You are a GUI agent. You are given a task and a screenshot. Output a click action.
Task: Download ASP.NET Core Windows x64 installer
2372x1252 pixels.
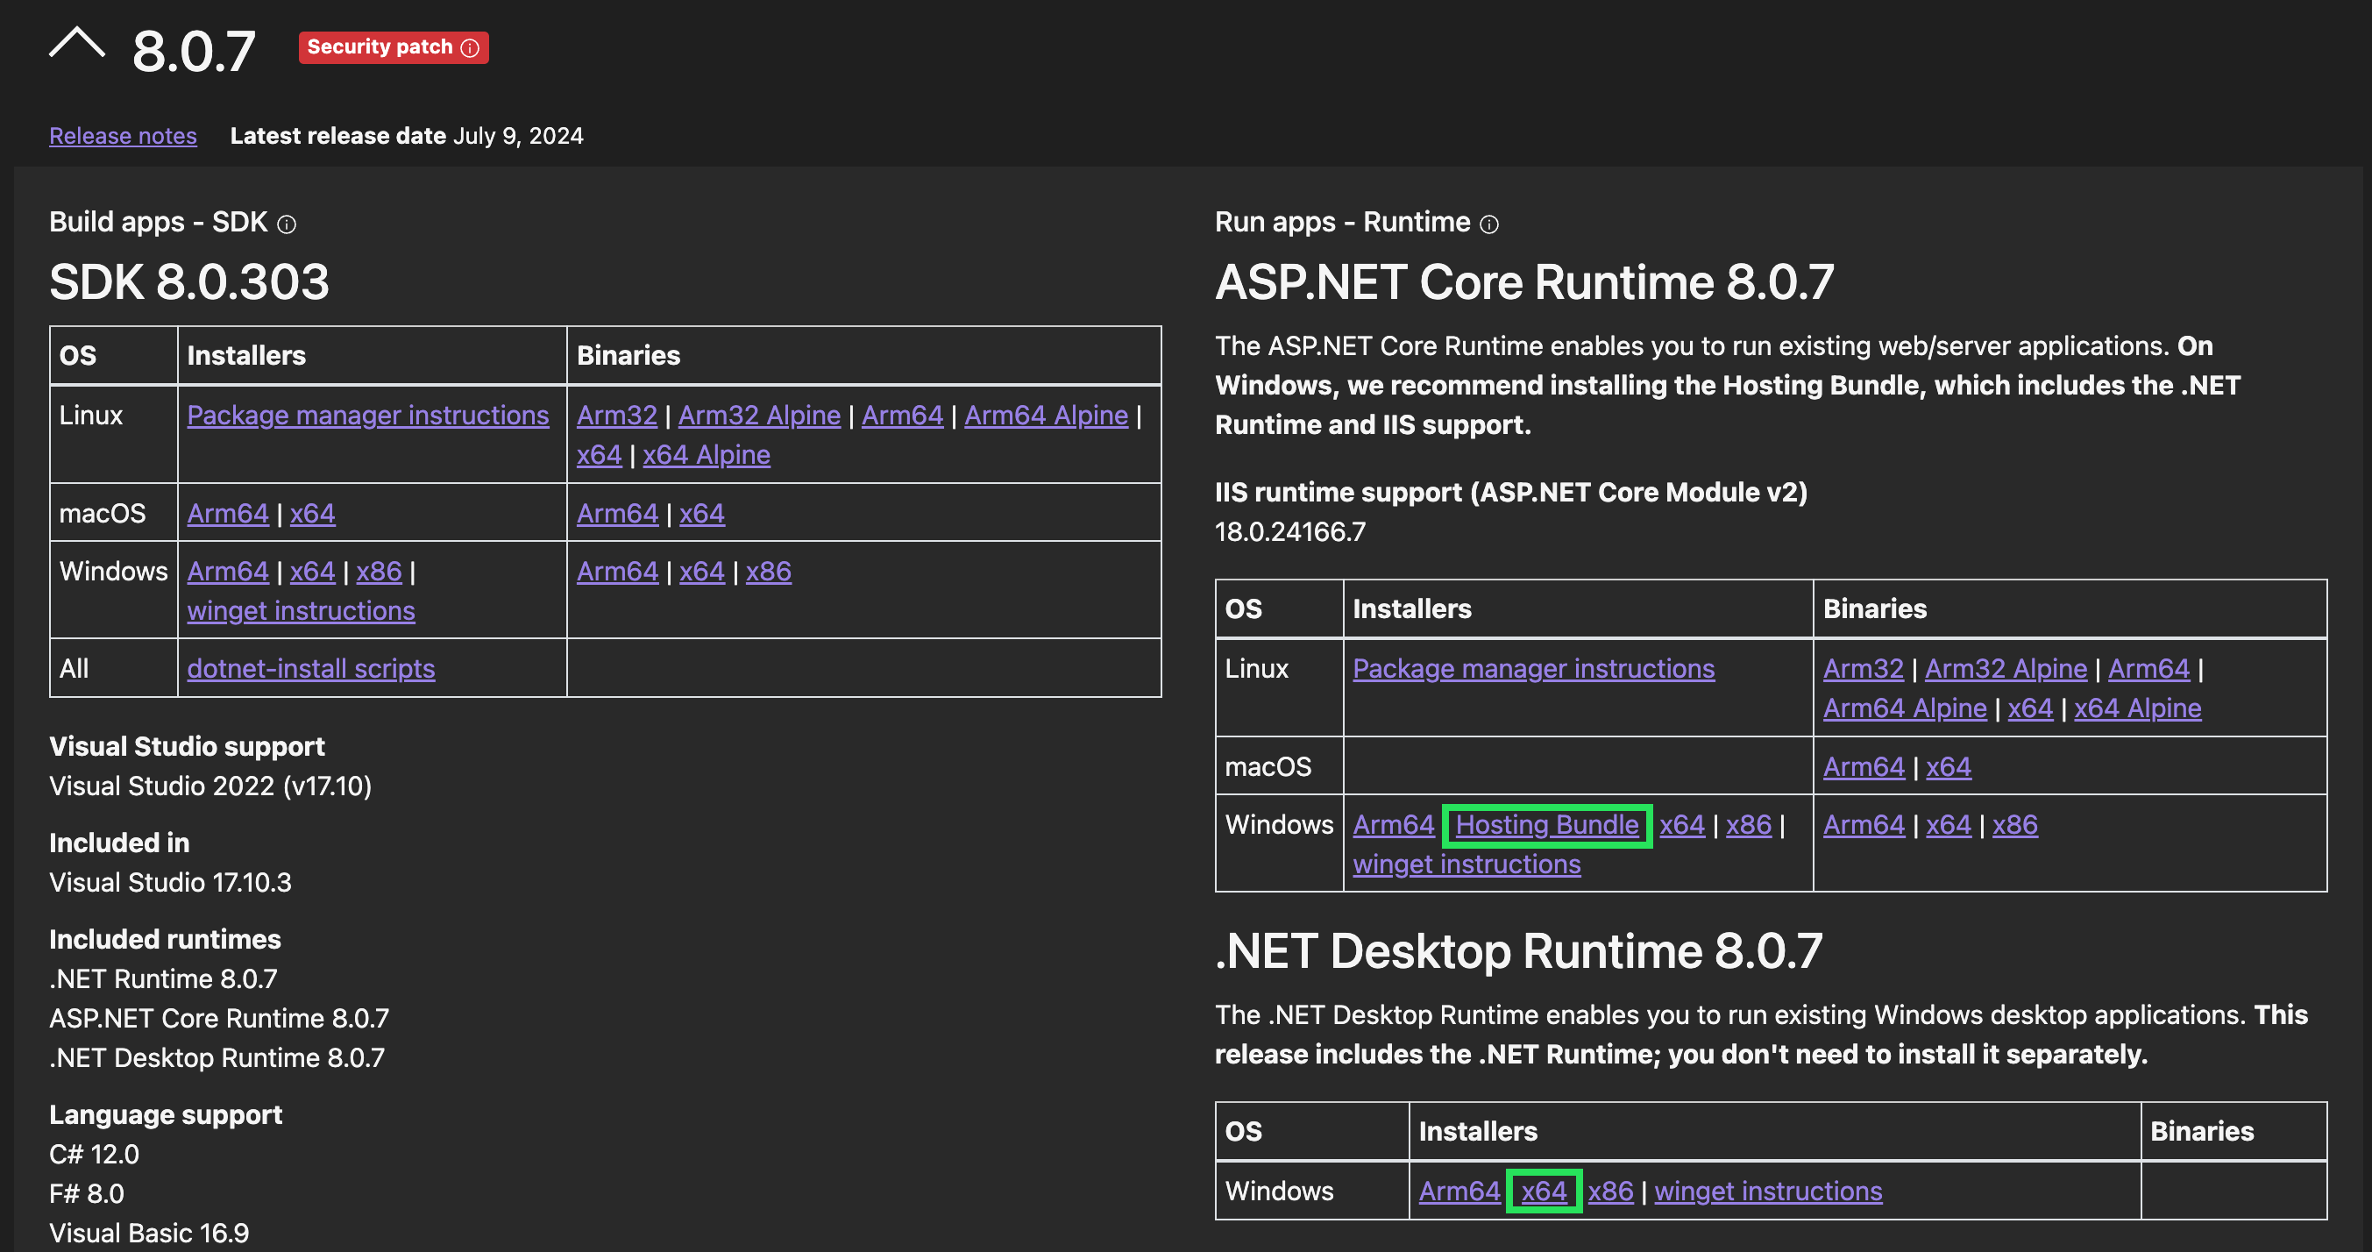pyautogui.click(x=1682, y=824)
